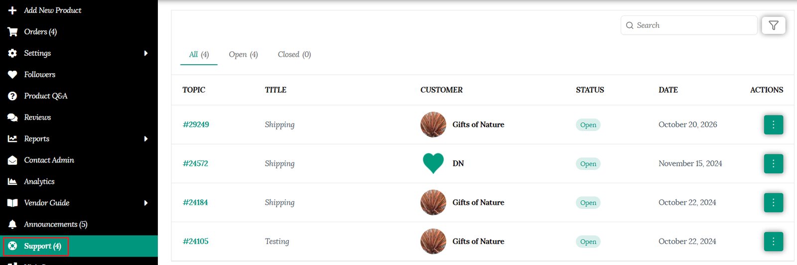Click Open status badge of #24184
The height and width of the screenshot is (265, 797).
coord(588,203)
